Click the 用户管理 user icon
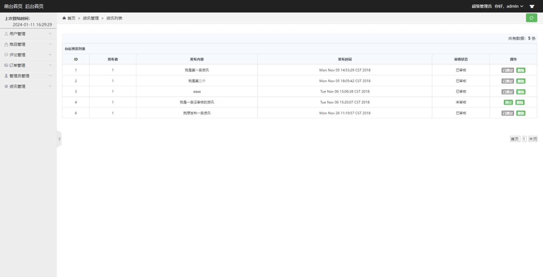Screen dimensions: 543x277 (6, 34)
